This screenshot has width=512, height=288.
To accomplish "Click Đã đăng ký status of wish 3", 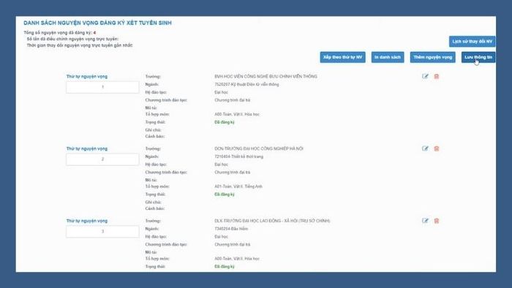I will point(225,267).
